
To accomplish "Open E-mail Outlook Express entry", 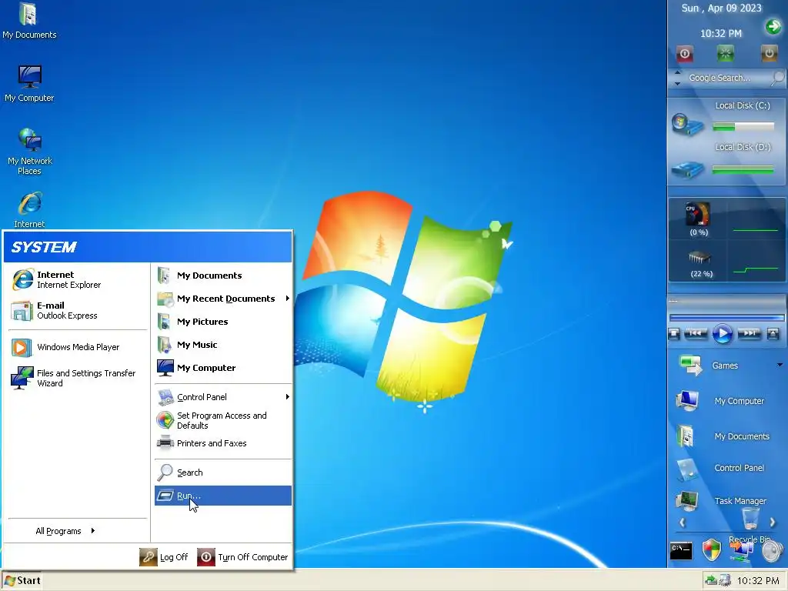I will (78, 311).
